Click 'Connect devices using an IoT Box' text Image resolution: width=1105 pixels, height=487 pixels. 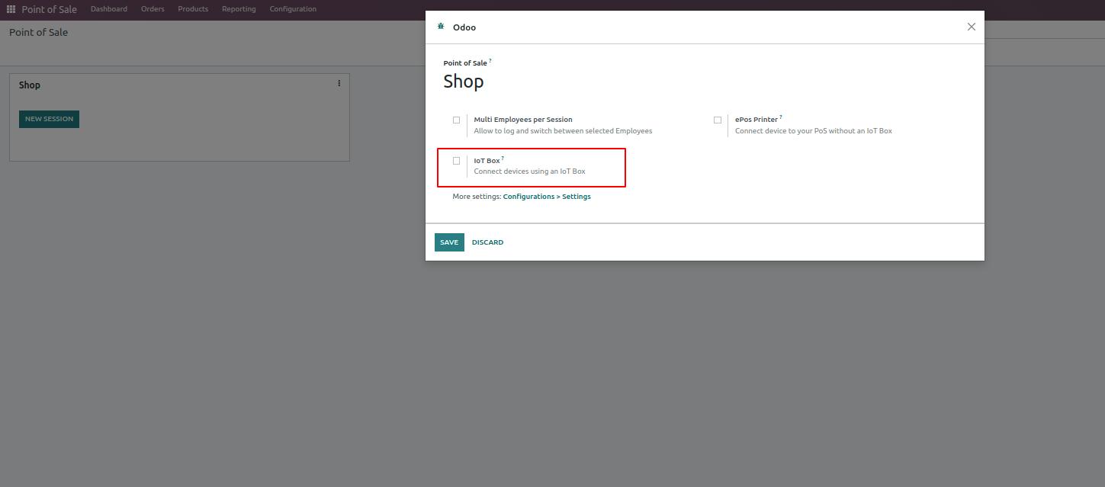point(530,171)
